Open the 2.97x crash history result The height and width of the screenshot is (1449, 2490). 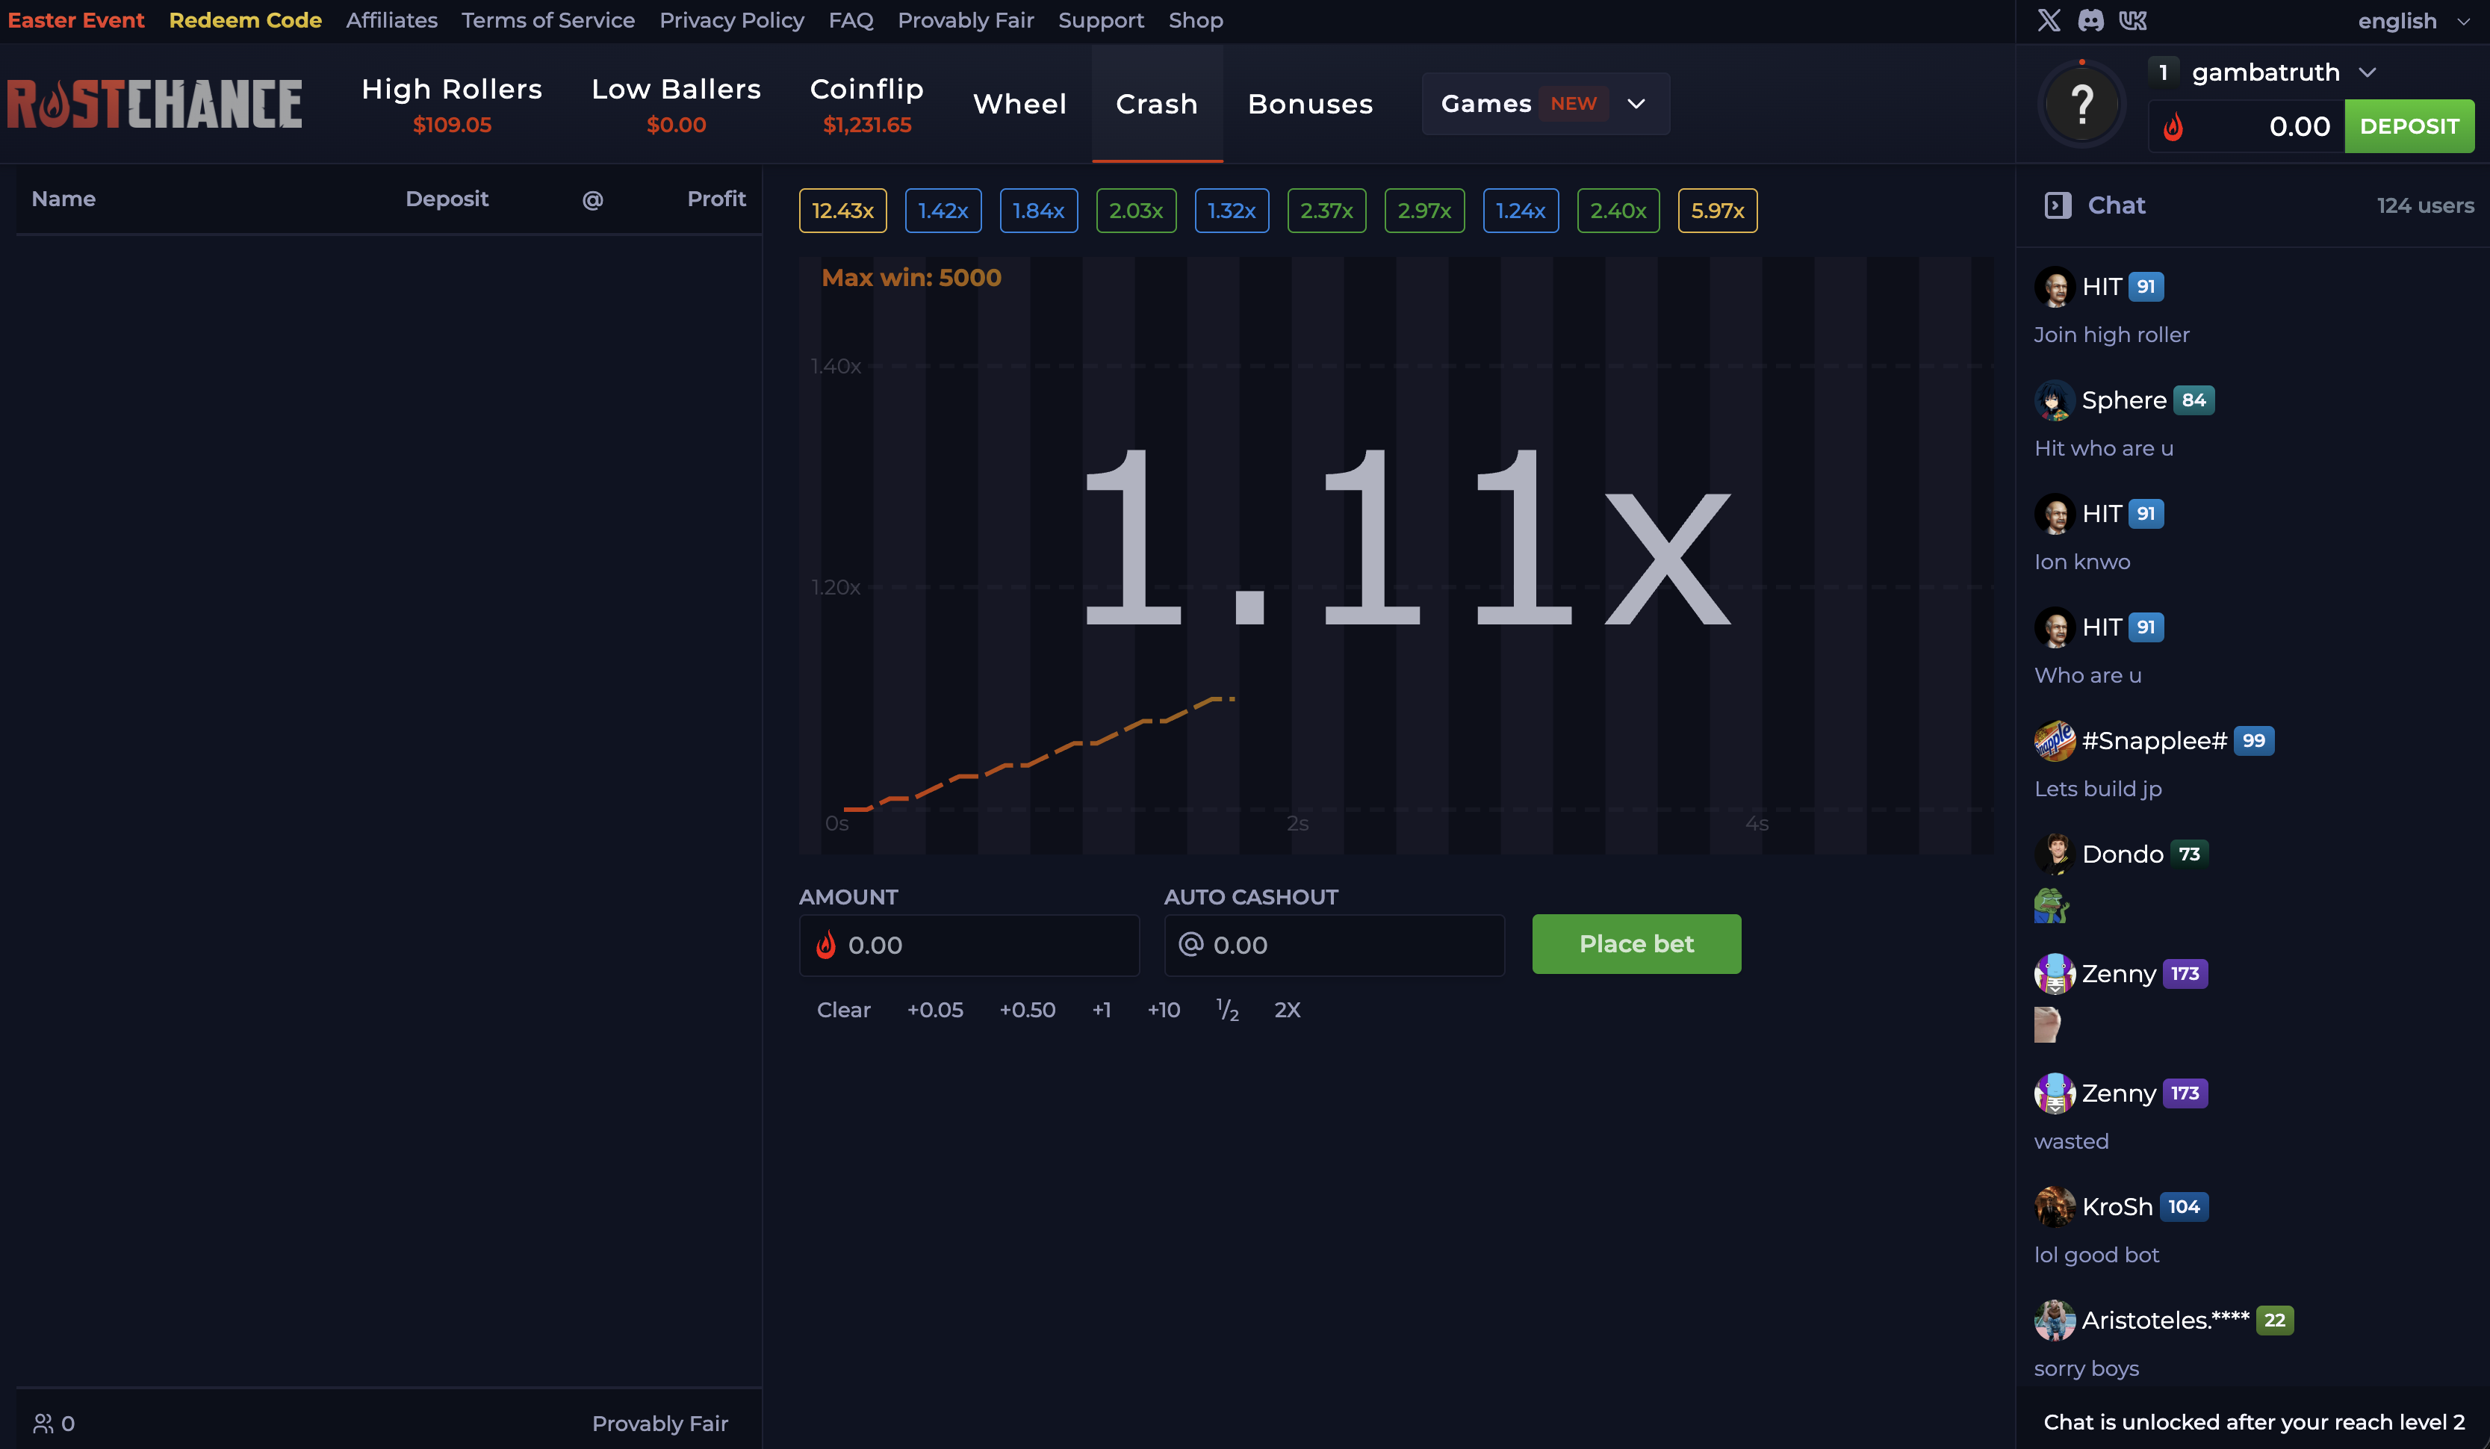point(1425,211)
